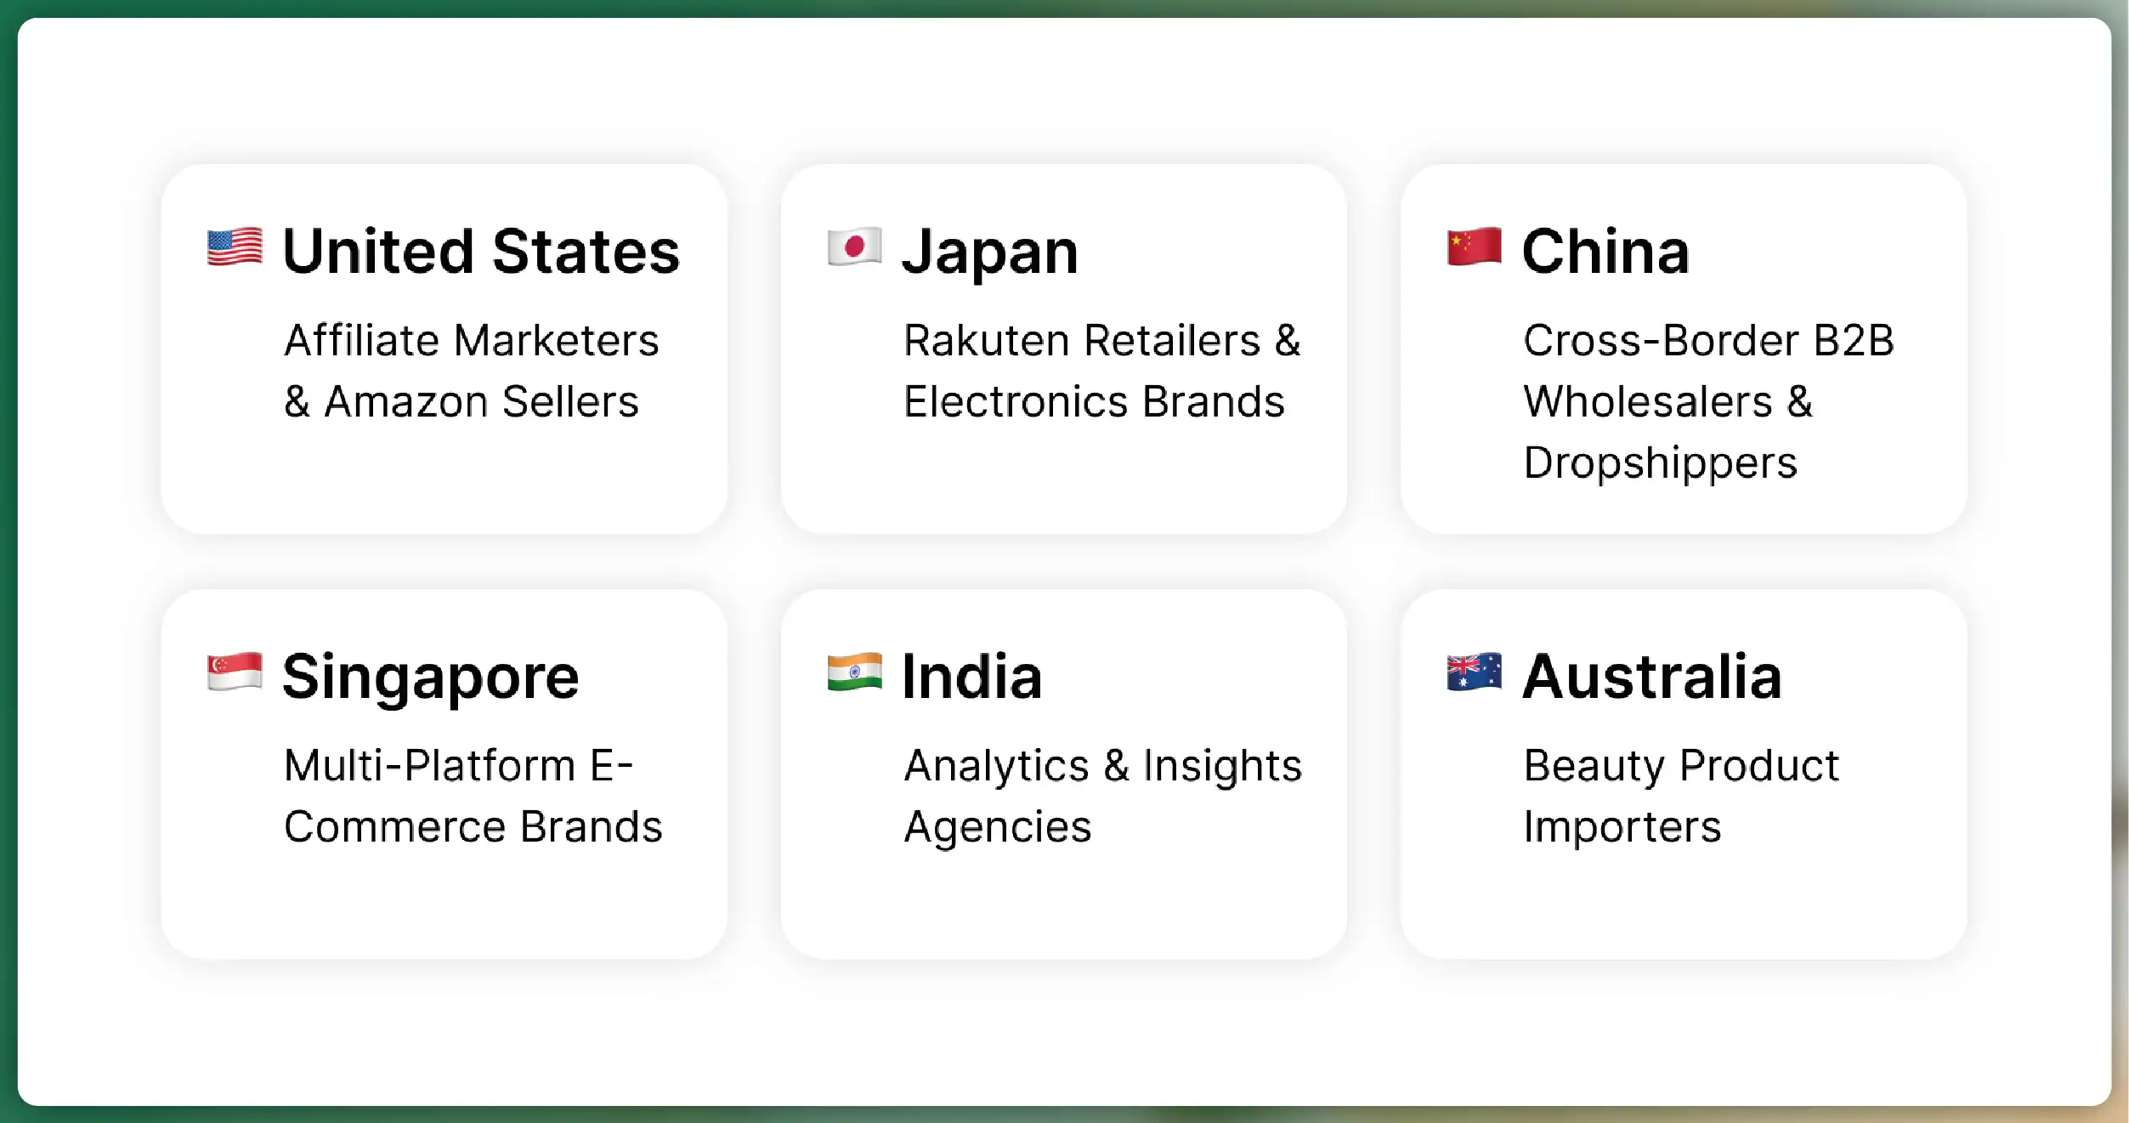Click Rakuten Retailers & Electronics Brands text

pos(1101,371)
